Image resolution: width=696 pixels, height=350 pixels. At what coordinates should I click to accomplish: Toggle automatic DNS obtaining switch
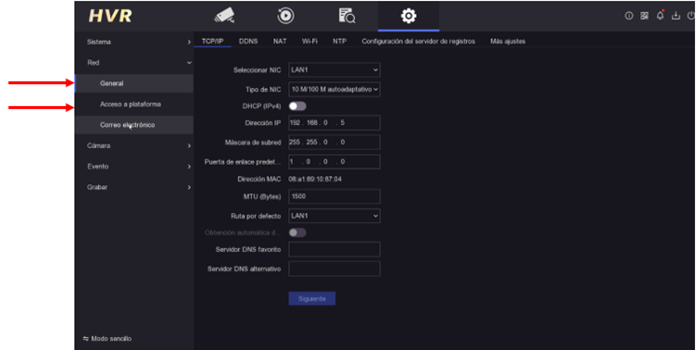[297, 232]
